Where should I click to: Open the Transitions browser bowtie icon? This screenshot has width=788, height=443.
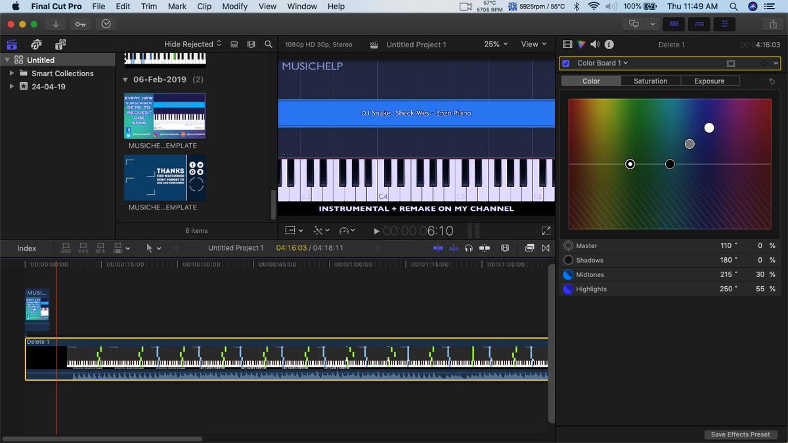(545, 248)
